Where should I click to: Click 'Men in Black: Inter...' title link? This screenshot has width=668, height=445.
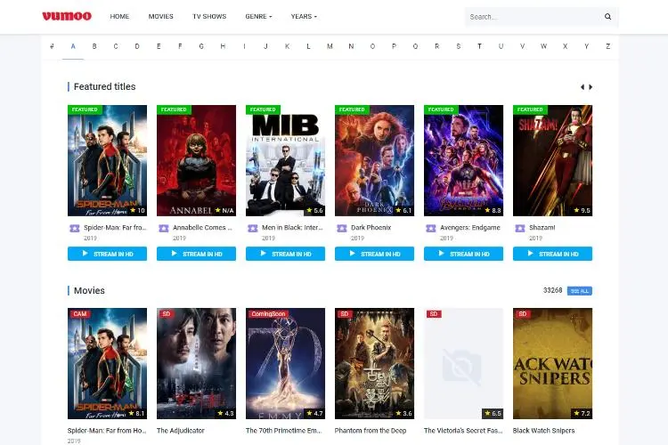pyautogui.click(x=292, y=228)
